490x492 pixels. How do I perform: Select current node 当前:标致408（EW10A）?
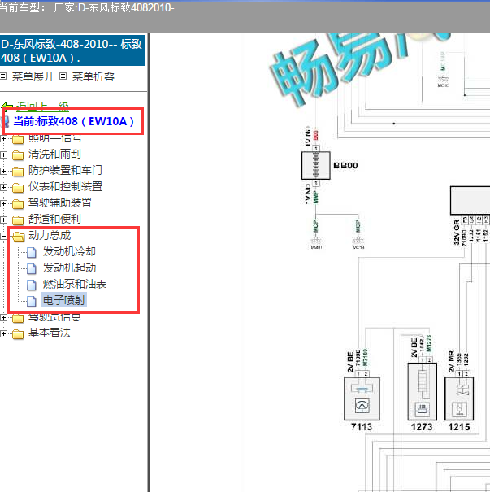tap(74, 121)
